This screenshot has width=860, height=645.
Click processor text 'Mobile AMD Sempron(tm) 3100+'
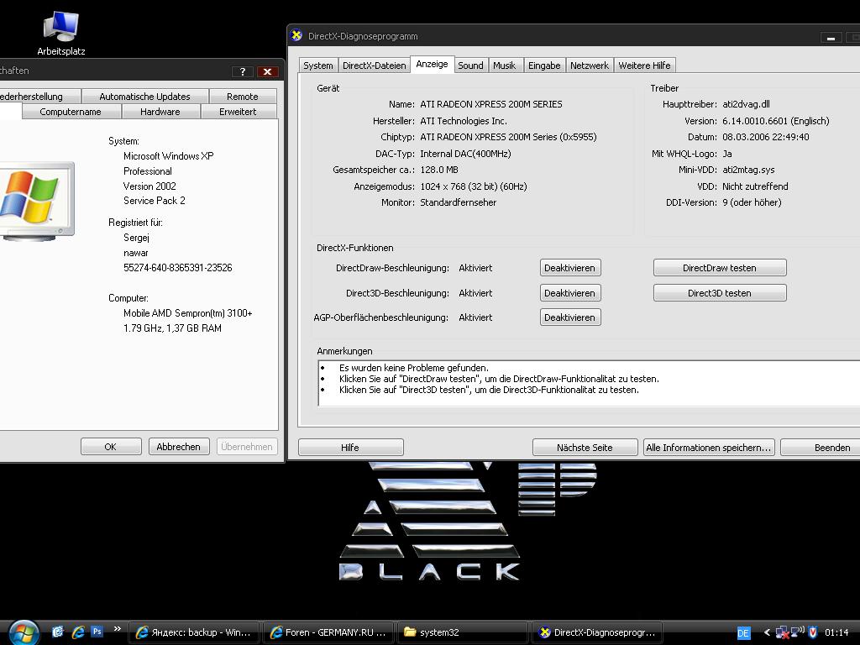(x=187, y=313)
